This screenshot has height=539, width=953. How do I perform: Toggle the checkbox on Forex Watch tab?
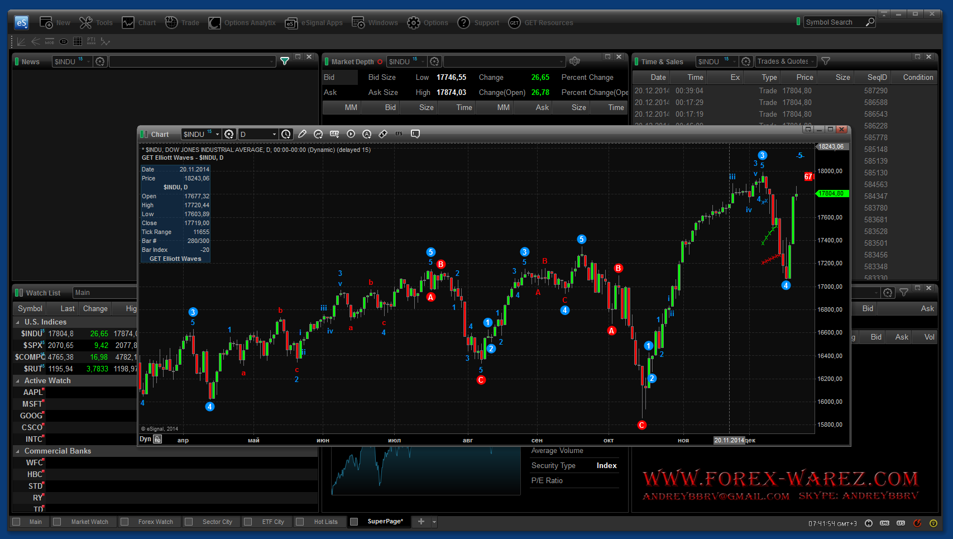coord(124,522)
